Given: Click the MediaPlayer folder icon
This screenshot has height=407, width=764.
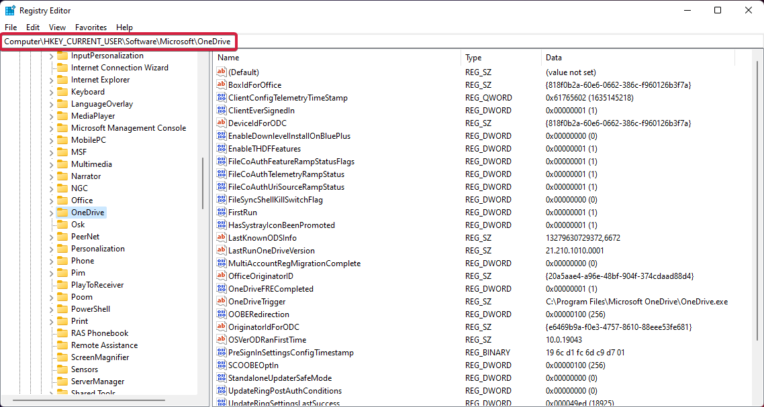Looking at the screenshot, I should tap(62, 116).
